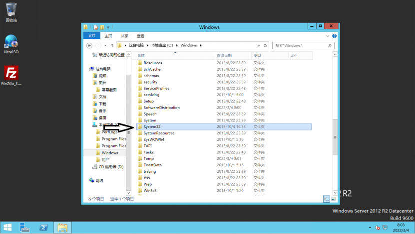Switch to details view layout
Image resolution: width=415 pixels, height=234 pixels.
[x=327, y=199]
